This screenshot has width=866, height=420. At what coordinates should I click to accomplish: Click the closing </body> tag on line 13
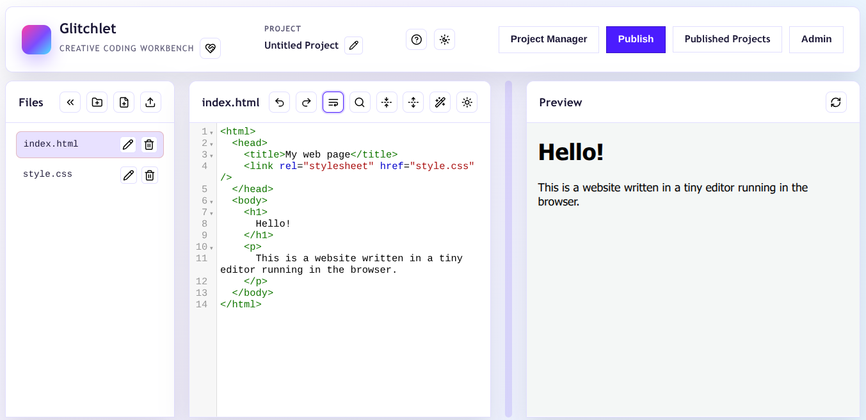253,293
